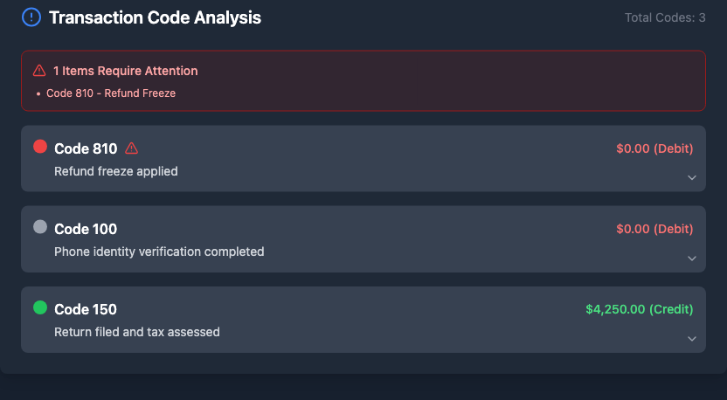Click the Code 100 title text
This screenshot has width=727, height=400.
click(x=86, y=229)
